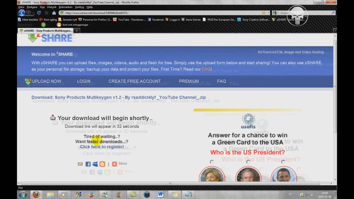Click PREMIUM in navigation bar
This screenshot has height=199, width=354.
point(189,81)
